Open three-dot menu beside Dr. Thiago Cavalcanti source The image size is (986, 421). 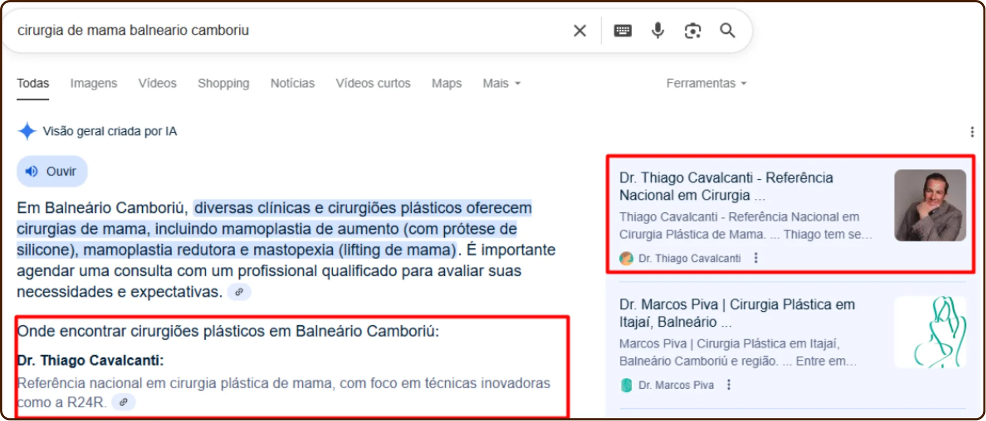tap(755, 258)
